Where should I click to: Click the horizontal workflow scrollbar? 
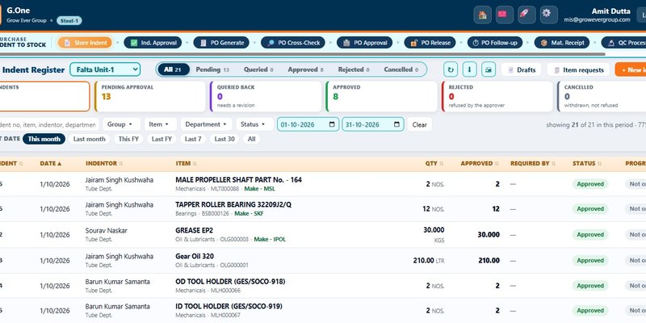coord(302,54)
